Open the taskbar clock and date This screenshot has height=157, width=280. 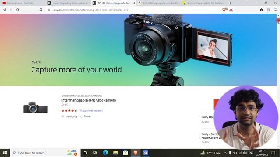[262, 153]
